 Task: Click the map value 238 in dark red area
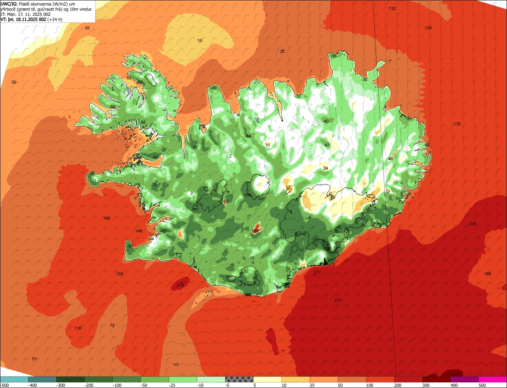(472, 224)
